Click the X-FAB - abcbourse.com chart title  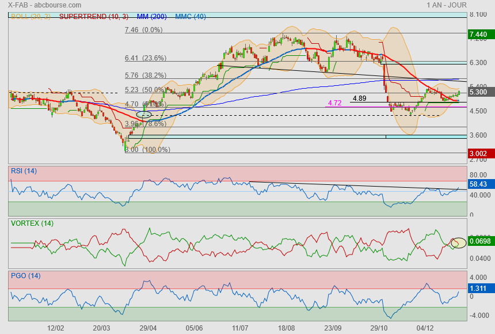point(44,5)
